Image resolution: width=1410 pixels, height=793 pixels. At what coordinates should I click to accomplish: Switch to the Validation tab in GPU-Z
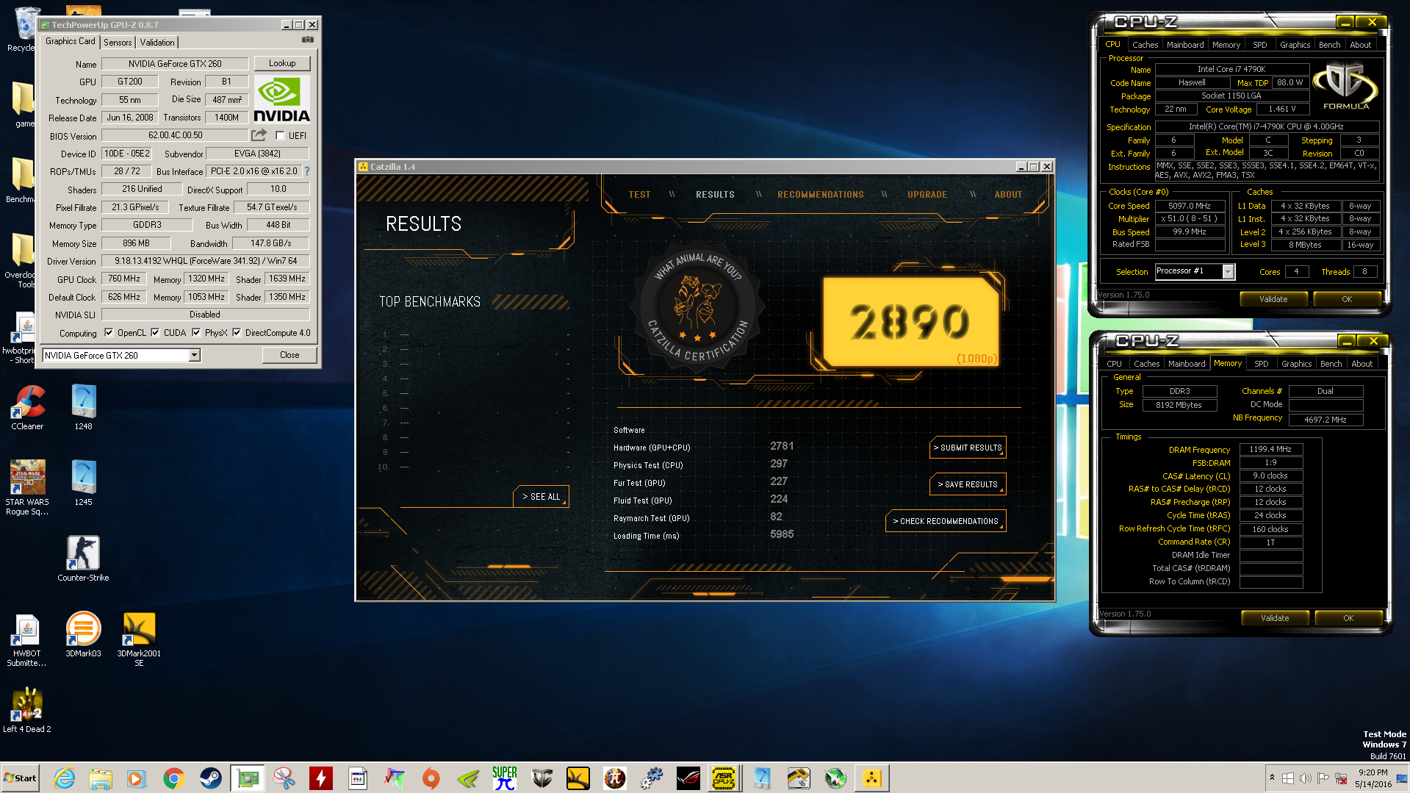(x=157, y=42)
